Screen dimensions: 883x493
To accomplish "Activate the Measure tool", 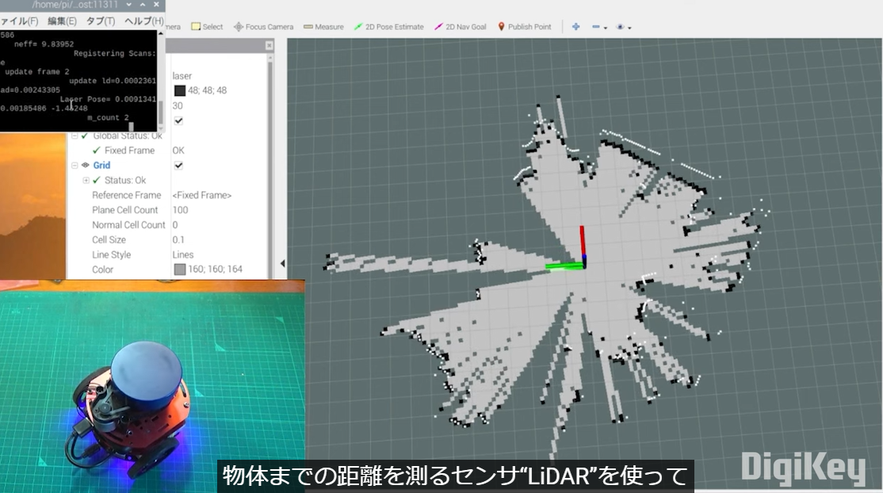I will 323,27.
